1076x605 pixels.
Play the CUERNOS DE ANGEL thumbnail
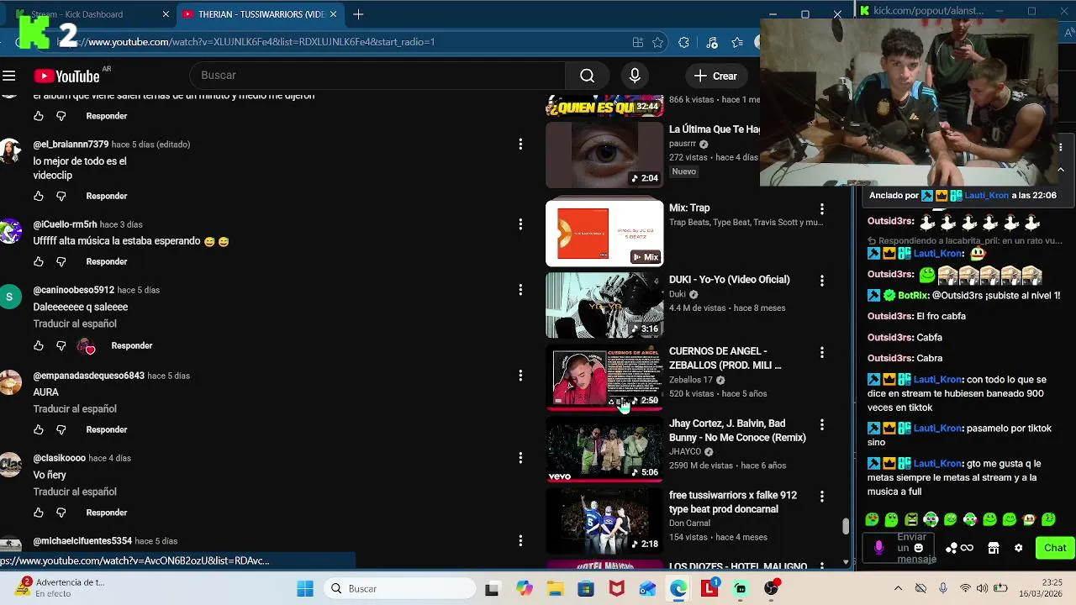[604, 376]
